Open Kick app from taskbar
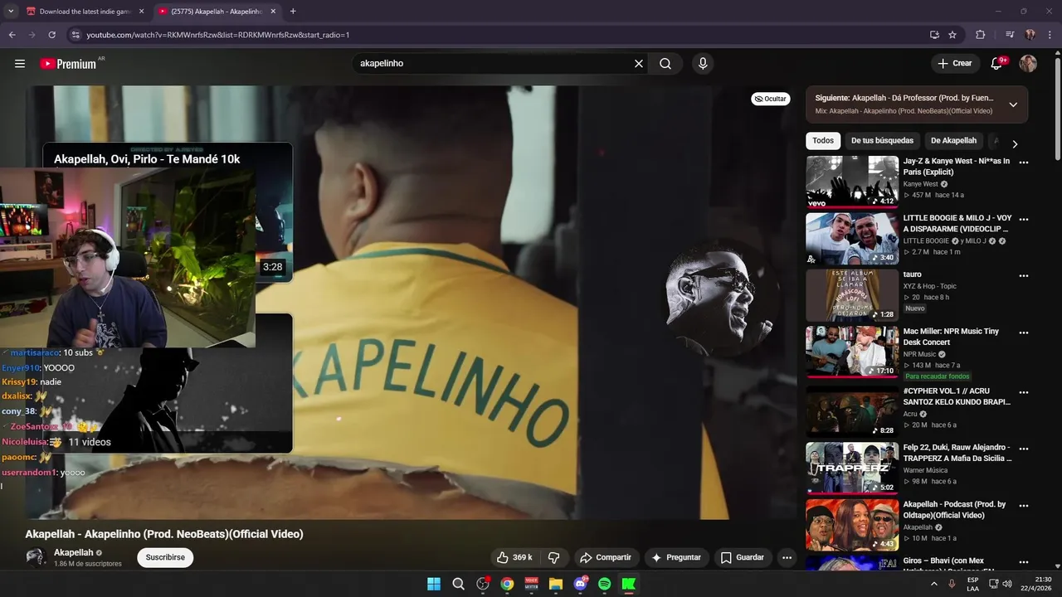This screenshot has height=597, width=1062. pos(629,584)
